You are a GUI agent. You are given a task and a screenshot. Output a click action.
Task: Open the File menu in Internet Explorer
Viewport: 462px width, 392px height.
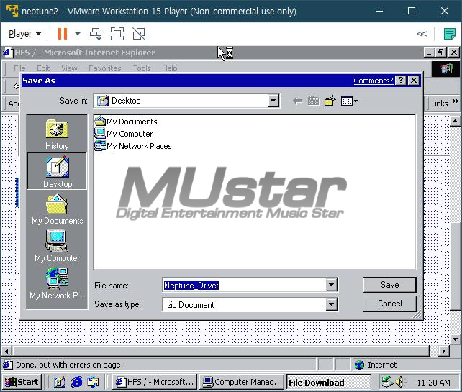19,68
